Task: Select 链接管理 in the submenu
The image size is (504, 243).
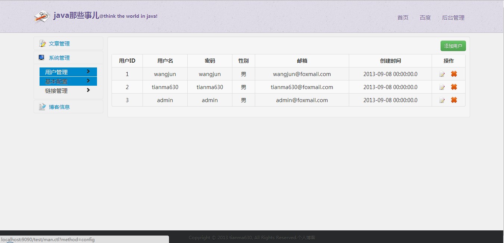Action: (68, 91)
